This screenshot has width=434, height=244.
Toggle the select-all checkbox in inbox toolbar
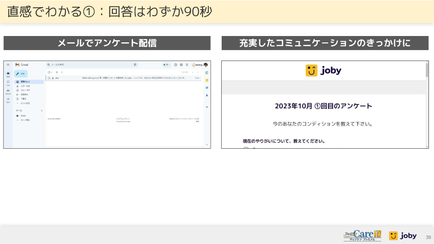click(49, 72)
